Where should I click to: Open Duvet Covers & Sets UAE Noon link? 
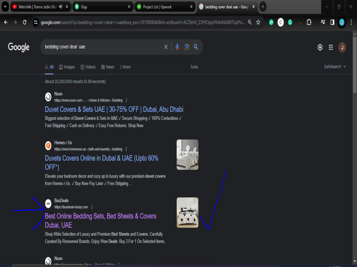coord(114,109)
